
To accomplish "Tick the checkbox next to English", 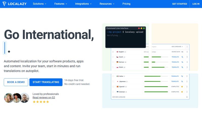I will [x=113, y=52].
